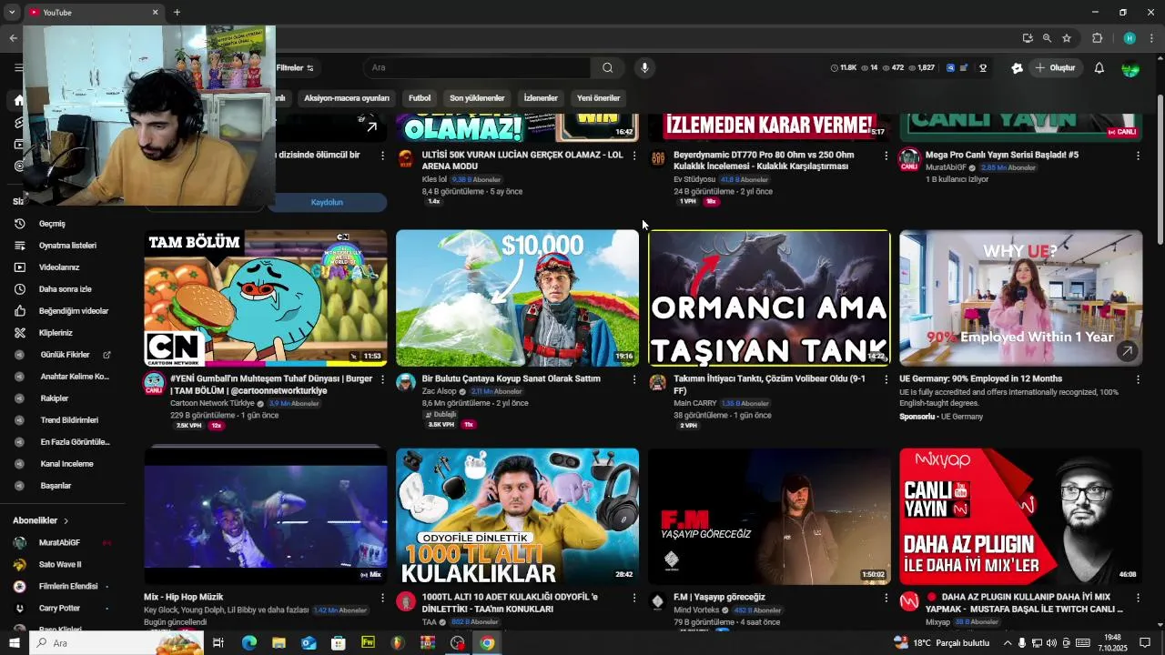Select Son yüklenenler chip
Image resolution: width=1165 pixels, height=655 pixels.
(477, 98)
